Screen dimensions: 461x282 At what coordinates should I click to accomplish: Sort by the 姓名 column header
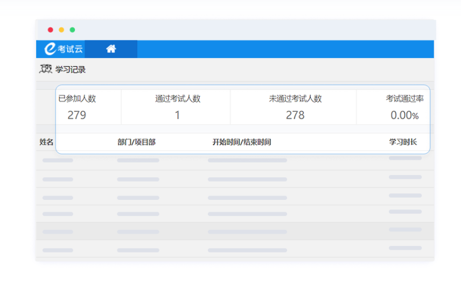click(x=47, y=142)
